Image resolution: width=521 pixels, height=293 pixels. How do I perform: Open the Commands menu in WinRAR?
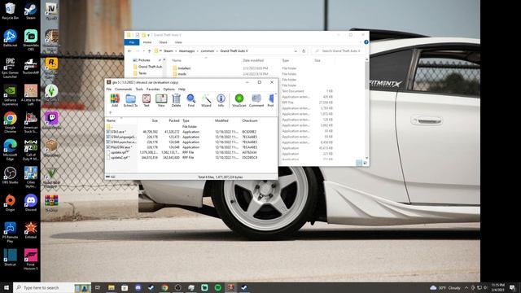[123, 90]
